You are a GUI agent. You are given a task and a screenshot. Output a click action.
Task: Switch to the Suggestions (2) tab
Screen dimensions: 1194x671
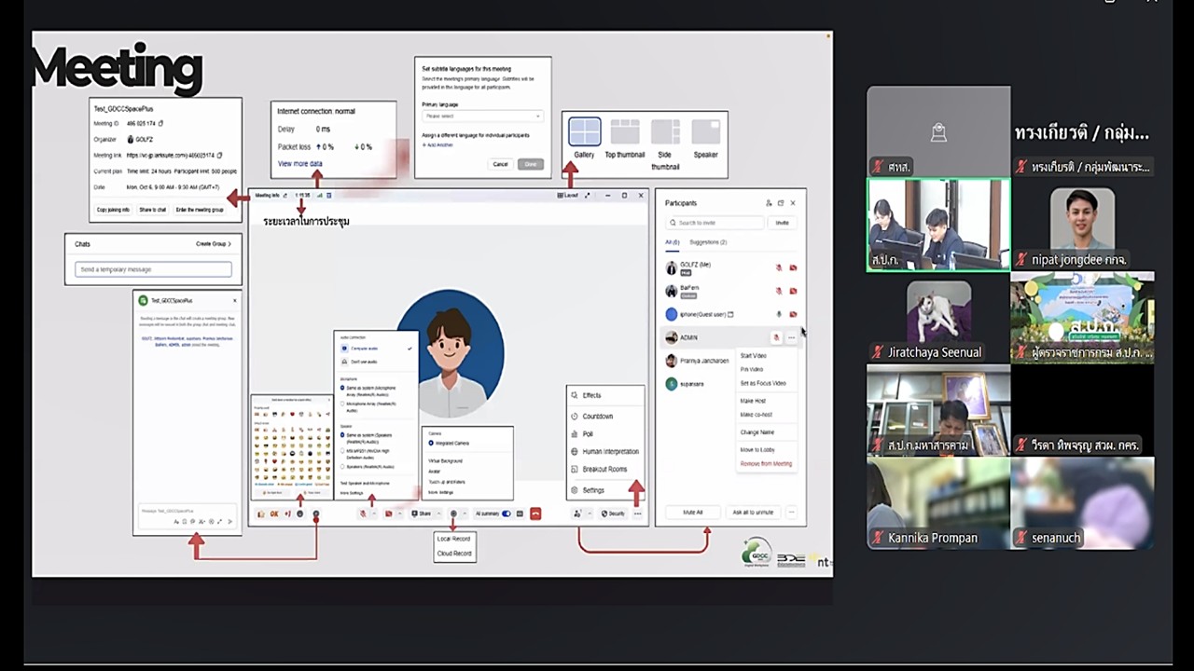(x=708, y=242)
